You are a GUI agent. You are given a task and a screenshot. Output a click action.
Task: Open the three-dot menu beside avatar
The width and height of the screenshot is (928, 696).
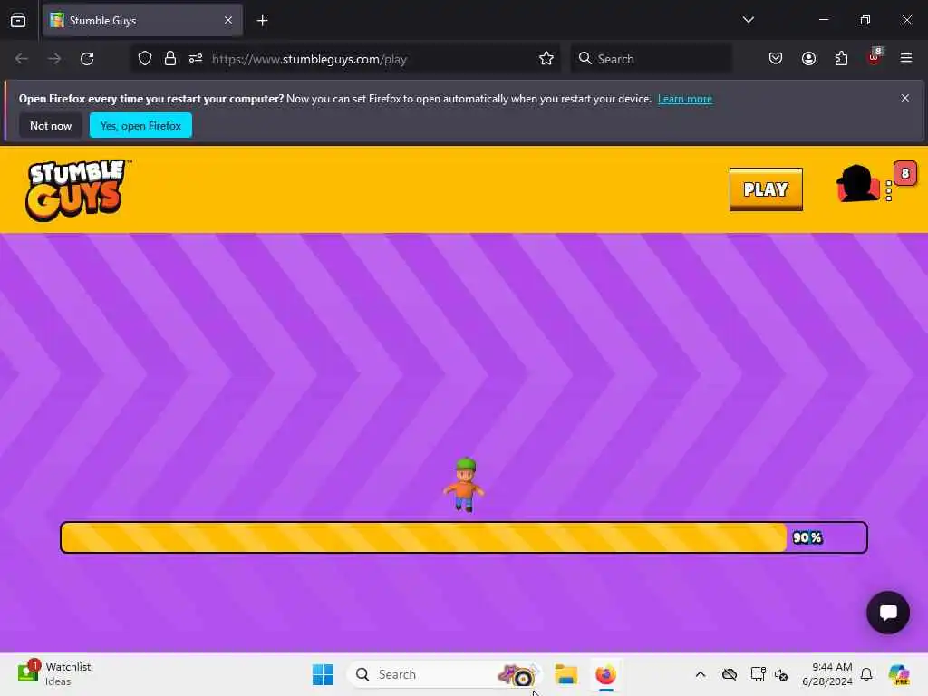tap(889, 191)
